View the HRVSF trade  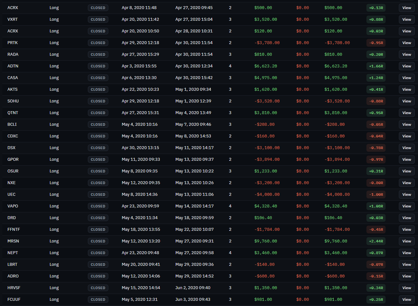tap(407, 288)
